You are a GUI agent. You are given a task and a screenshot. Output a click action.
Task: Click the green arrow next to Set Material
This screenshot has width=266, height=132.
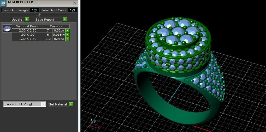[x=71, y=104]
